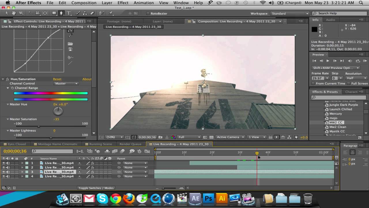
Task: Open the Full resolution dropdown in the viewer
Action: [x=189, y=137]
